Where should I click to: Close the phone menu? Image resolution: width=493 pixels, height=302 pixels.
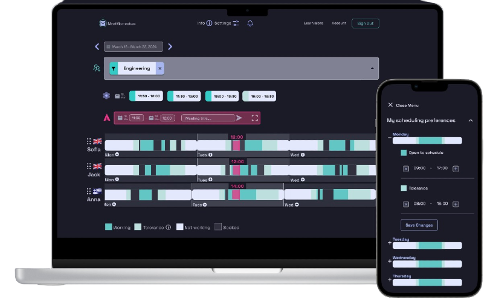(x=390, y=105)
